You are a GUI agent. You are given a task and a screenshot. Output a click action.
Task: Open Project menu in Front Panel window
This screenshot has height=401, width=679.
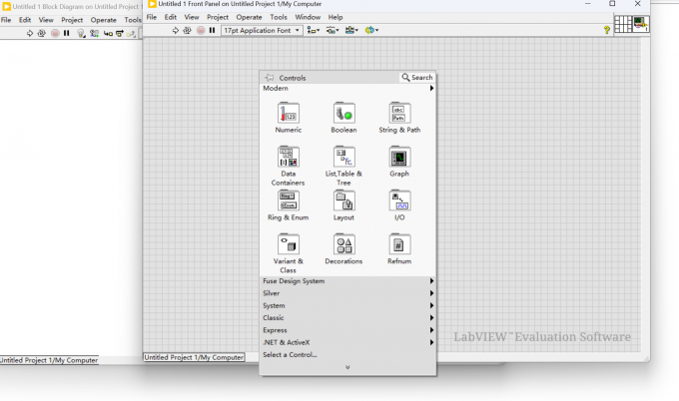pos(218,17)
